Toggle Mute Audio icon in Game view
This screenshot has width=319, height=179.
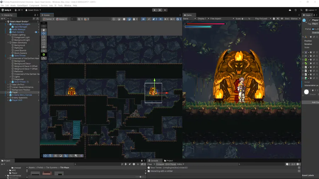pyautogui.click(x=278, y=19)
